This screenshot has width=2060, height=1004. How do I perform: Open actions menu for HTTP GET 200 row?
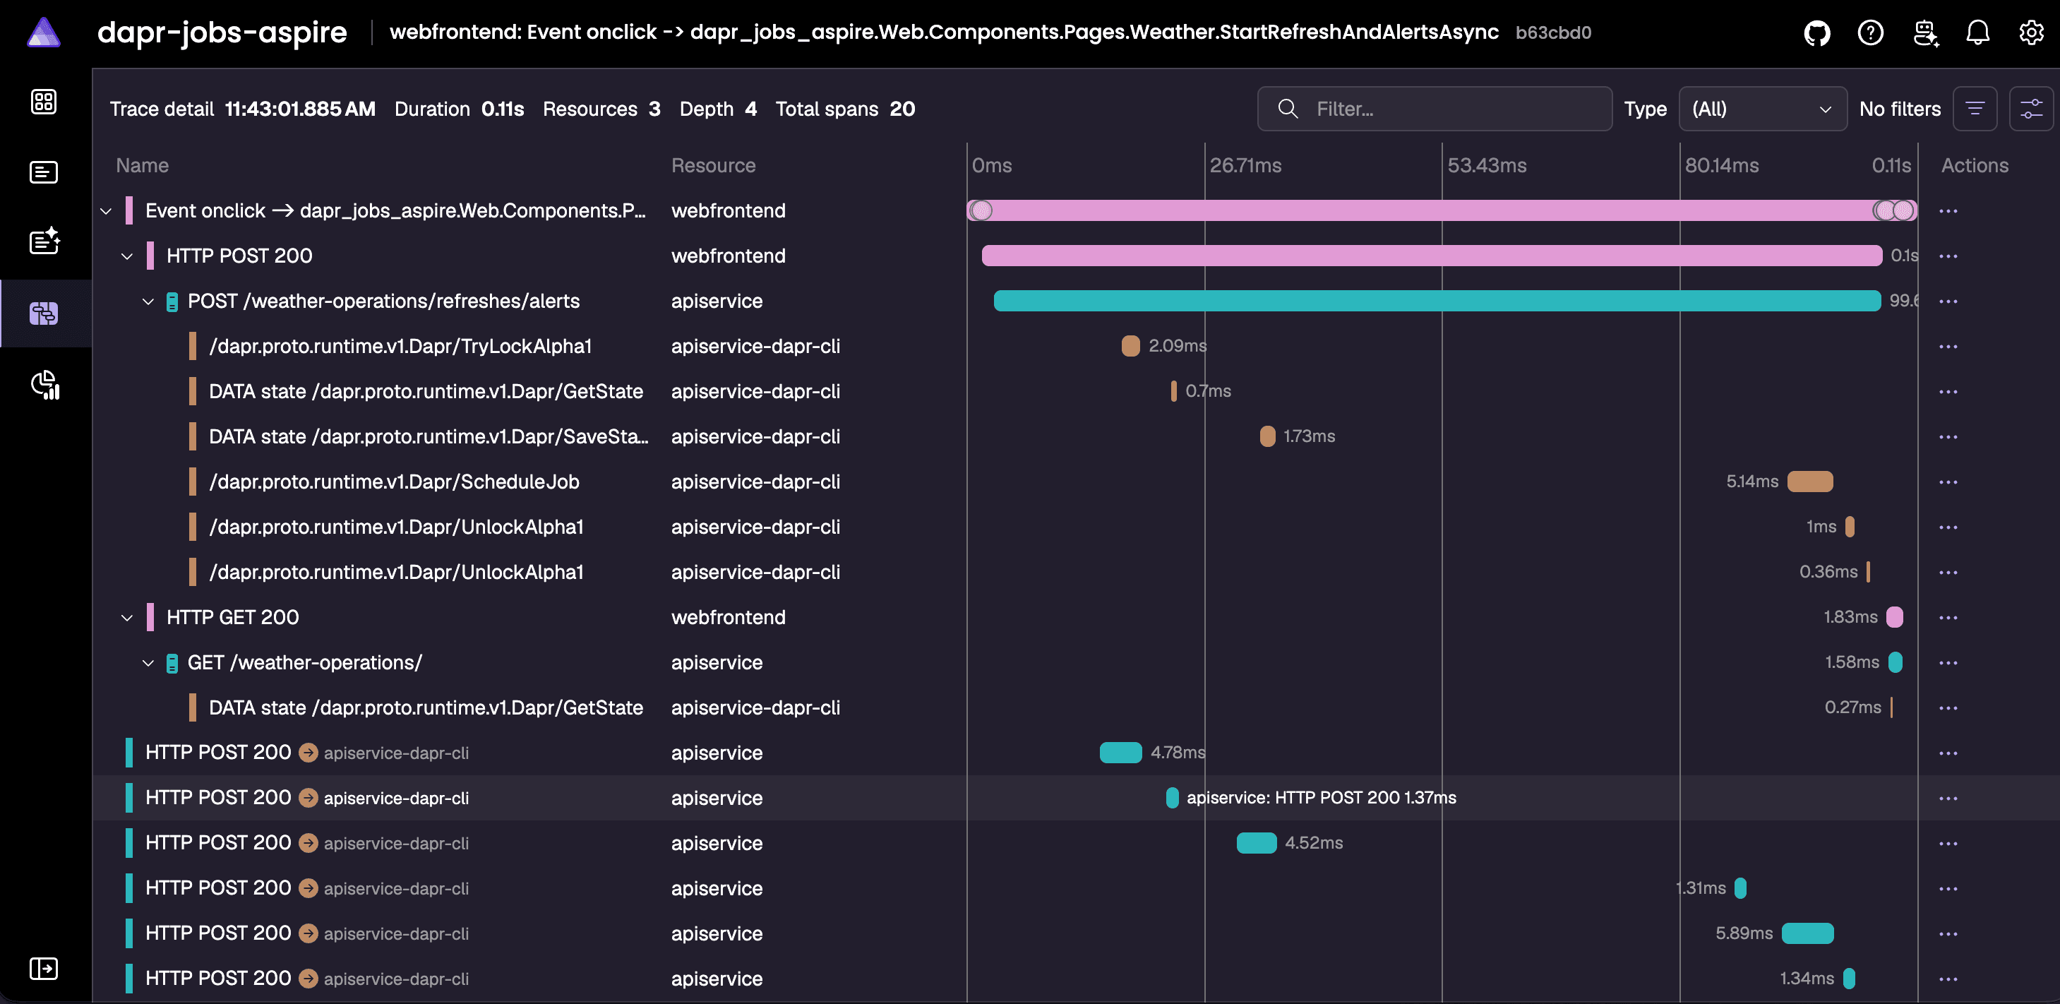[1948, 618]
